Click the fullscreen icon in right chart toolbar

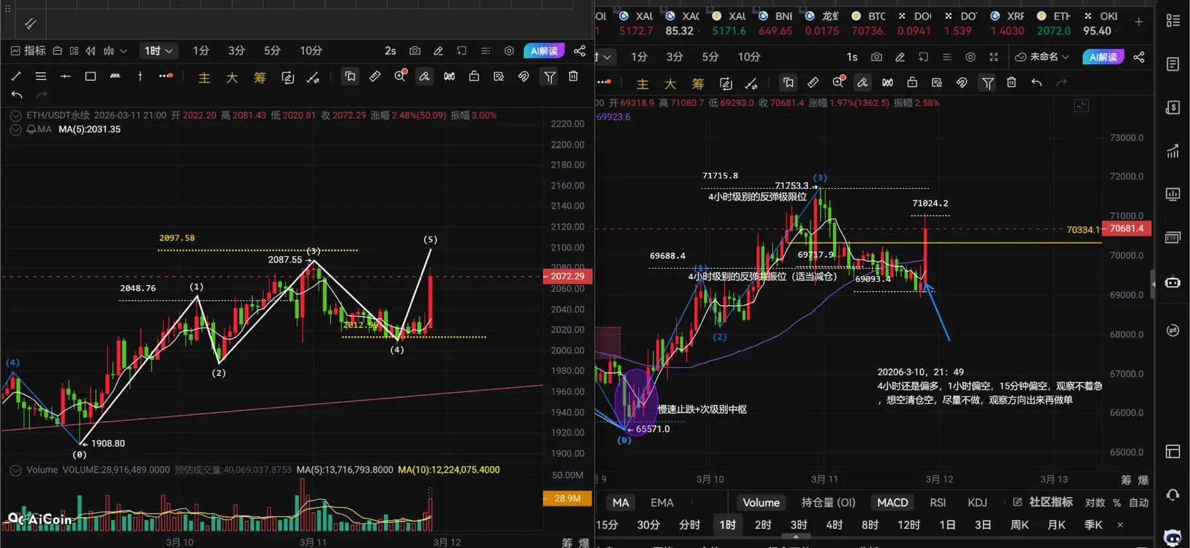pyautogui.click(x=993, y=57)
